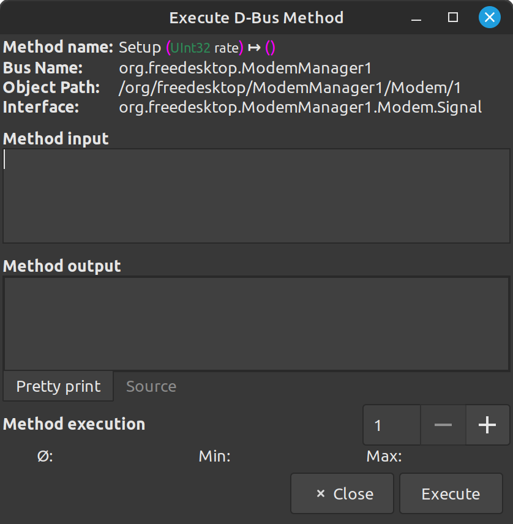The height and width of the screenshot is (524, 513).
Task: Switch to the Source tab
Action: [x=150, y=386]
